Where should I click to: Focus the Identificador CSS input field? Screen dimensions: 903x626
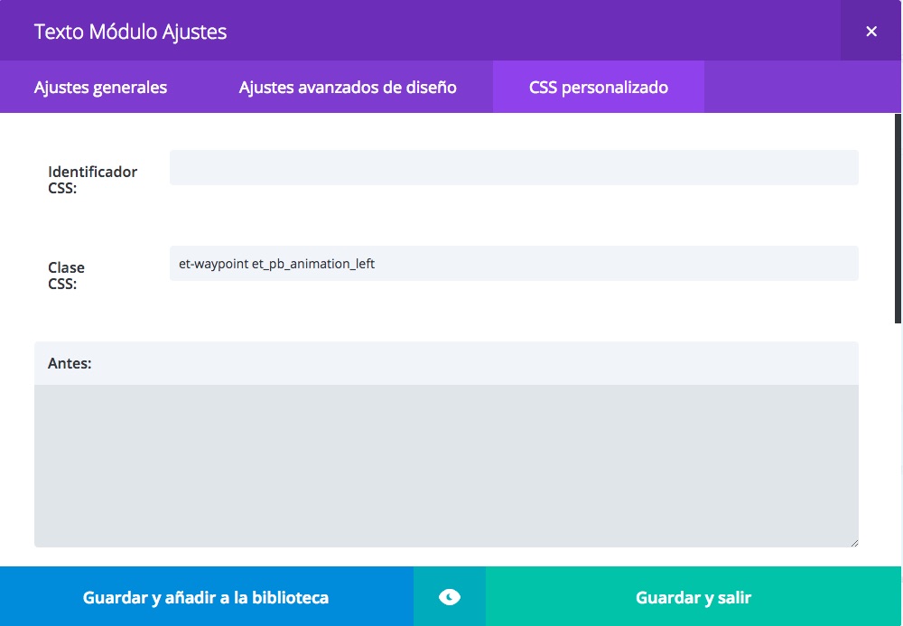point(513,168)
